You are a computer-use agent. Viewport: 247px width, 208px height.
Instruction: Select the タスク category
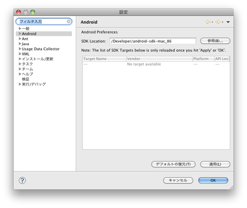pos(28,64)
